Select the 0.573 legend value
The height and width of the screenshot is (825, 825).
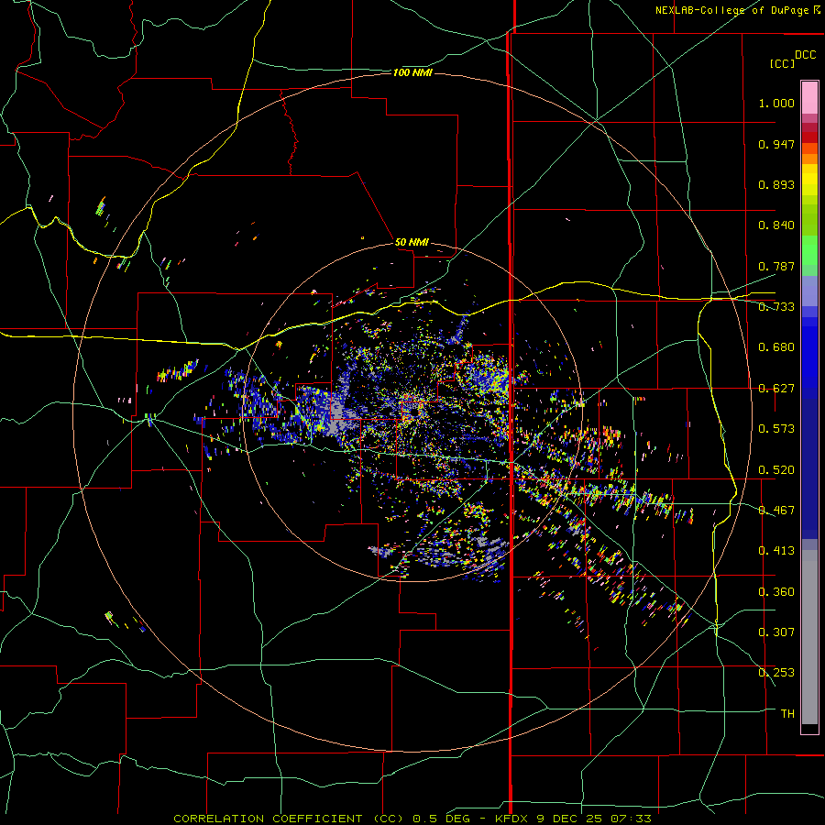(x=776, y=429)
